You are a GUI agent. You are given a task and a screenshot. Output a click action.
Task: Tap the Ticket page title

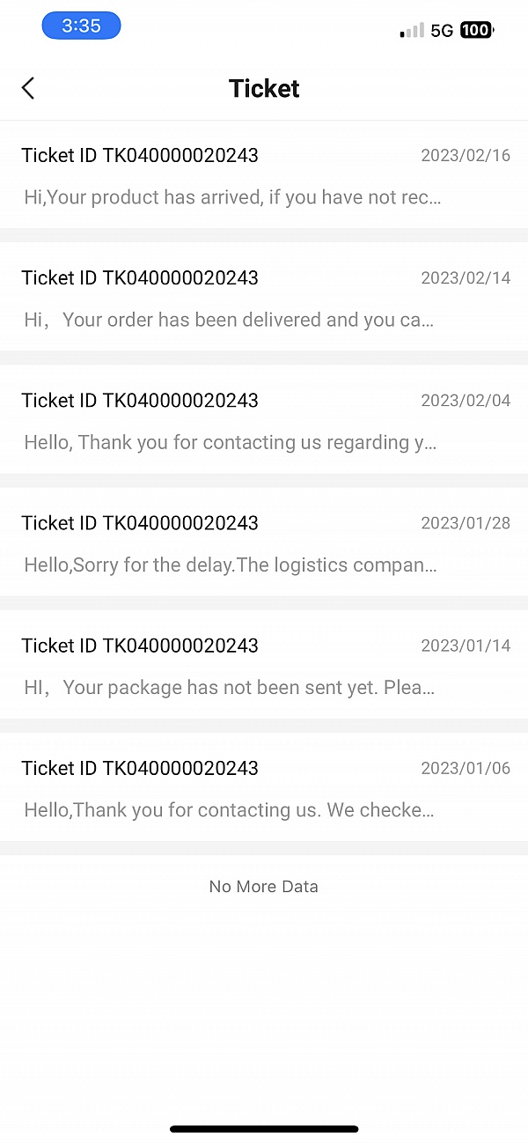click(264, 88)
